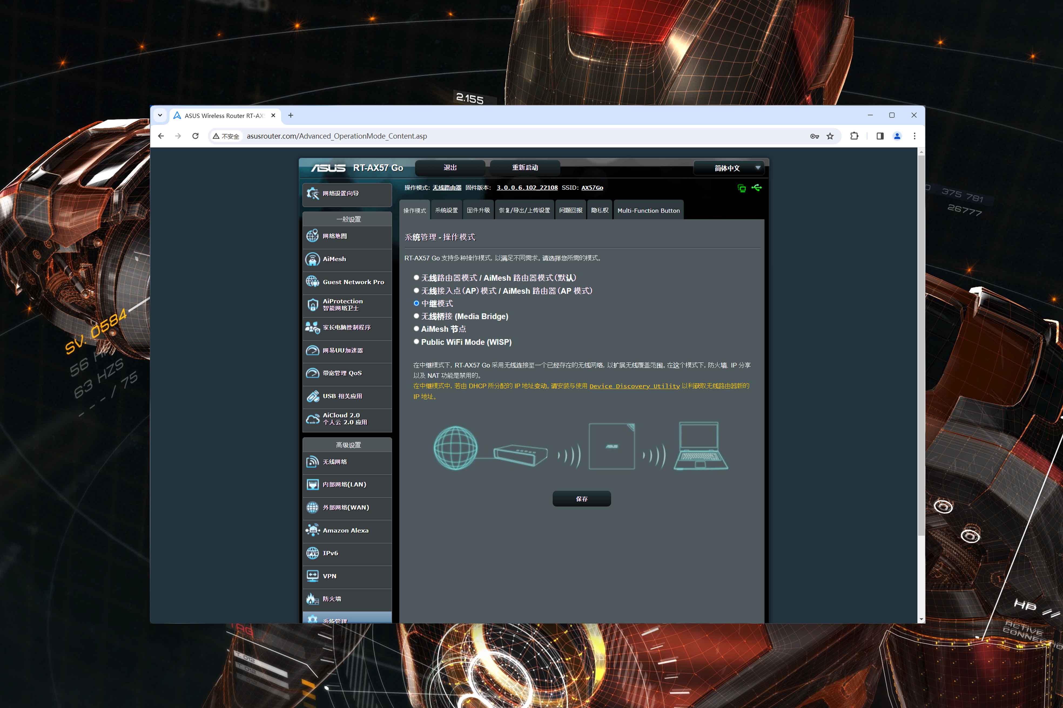Click the firmware version 3.0.0.6.102_22108 link
Viewport: 1063px width, 708px height.
[527, 188]
